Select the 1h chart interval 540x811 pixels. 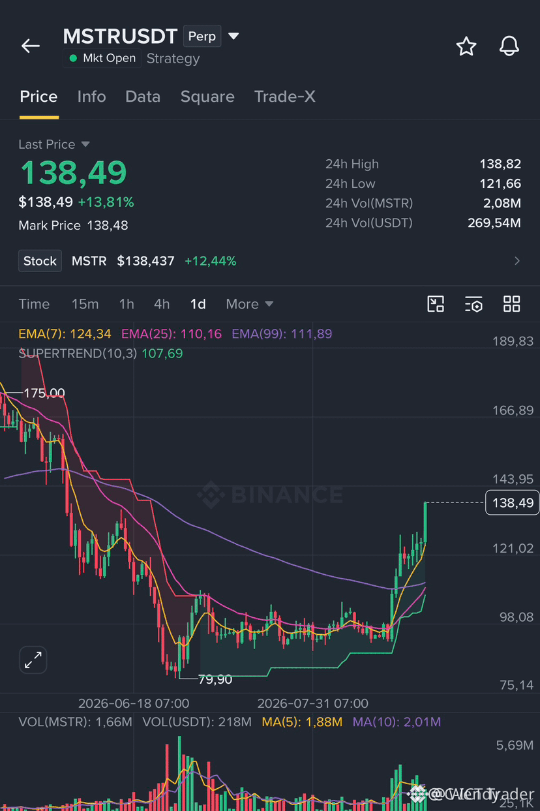(x=127, y=304)
